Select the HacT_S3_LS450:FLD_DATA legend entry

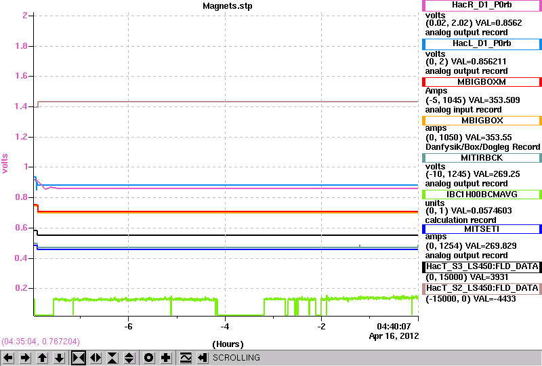[482, 267]
